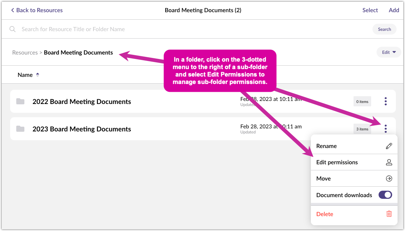Click the person icon beside Edit permissions
This screenshot has height=231, width=405.
389,162
